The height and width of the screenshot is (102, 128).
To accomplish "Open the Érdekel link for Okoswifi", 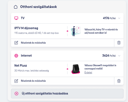I will (88, 73).
